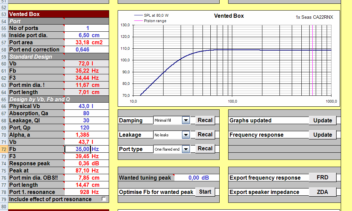This screenshot has width=352, height=211.
Task: Open the Port type dropdown arrow
Action: (x=185, y=149)
